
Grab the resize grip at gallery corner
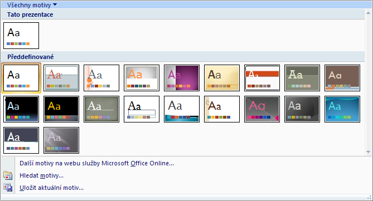tap(370, 198)
